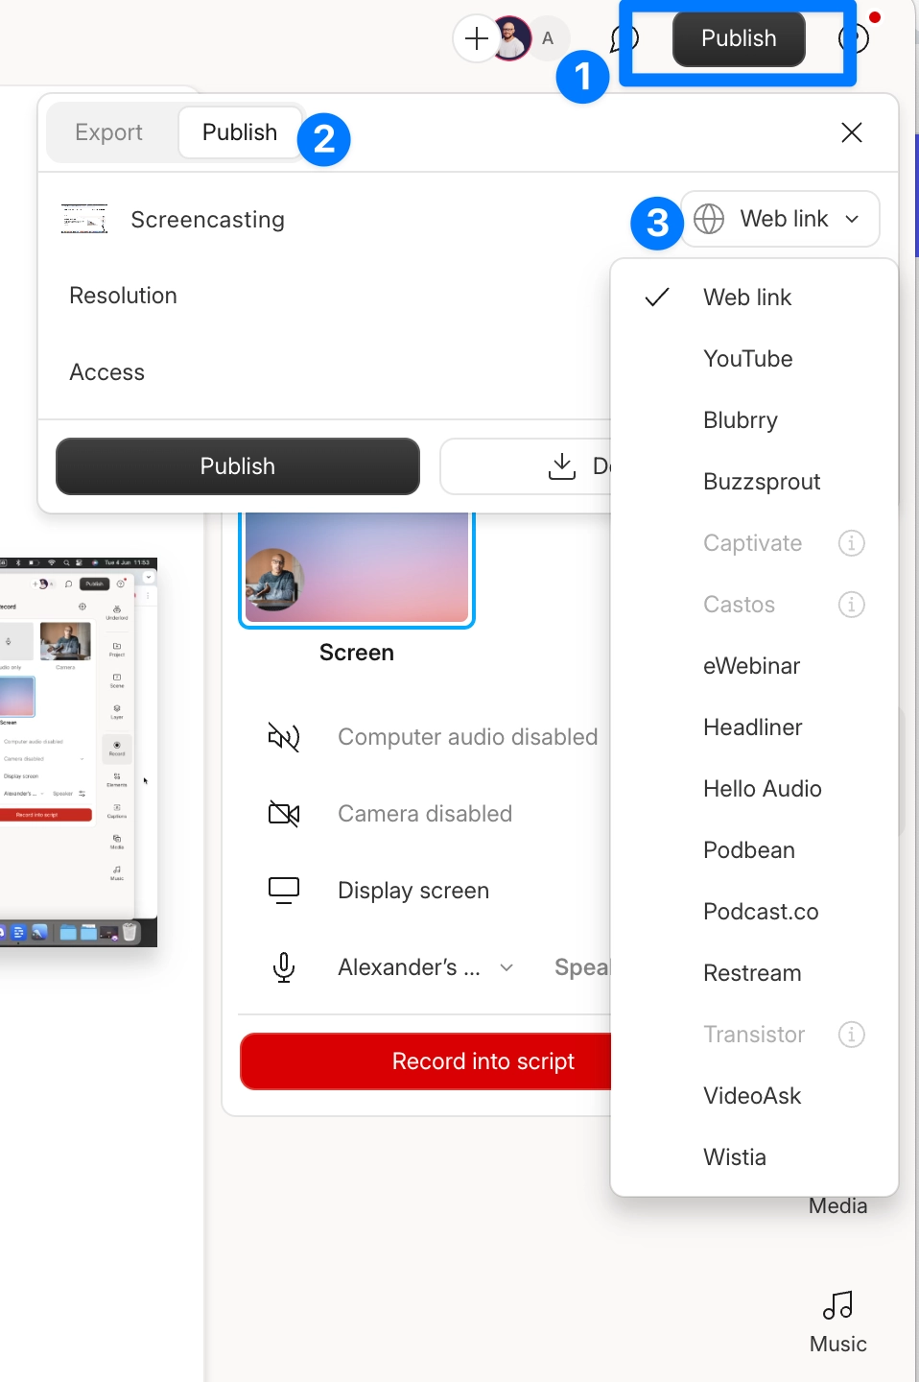Click the Resolution row label

pyautogui.click(x=124, y=296)
